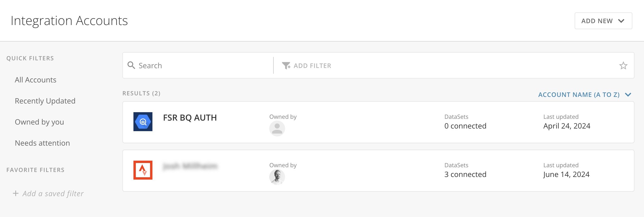Click the orange Strava account icon

point(143,170)
